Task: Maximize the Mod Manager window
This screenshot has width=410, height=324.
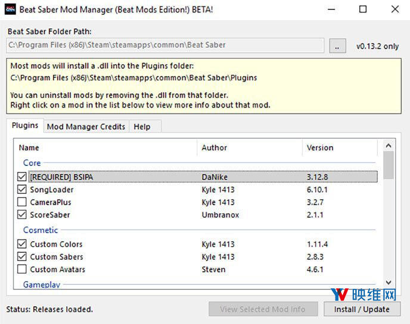Action: pos(363,10)
